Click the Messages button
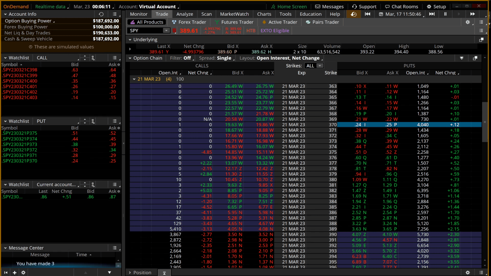This screenshot has width=491, height=276. pos(329,7)
